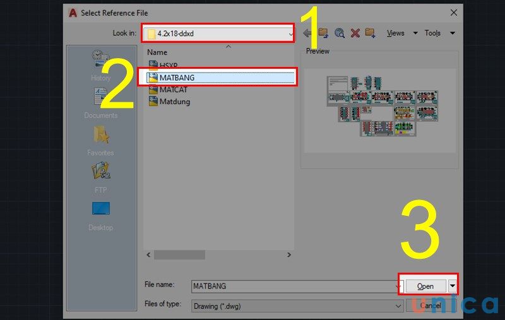
Task: Select the MATCAT drawing file
Action: (168, 90)
